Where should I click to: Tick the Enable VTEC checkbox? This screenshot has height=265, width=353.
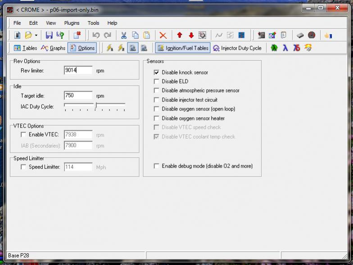[x=23, y=134]
